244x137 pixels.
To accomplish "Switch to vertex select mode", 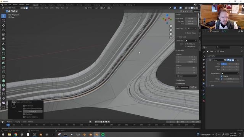I will click(22, 8).
